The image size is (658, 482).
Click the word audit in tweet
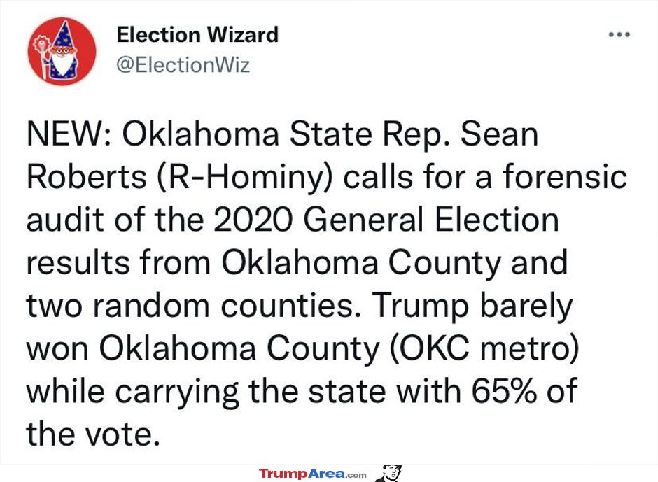coord(65,220)
